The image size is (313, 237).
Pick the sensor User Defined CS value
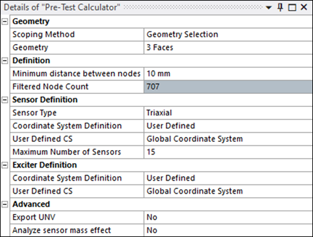(228, 139)
